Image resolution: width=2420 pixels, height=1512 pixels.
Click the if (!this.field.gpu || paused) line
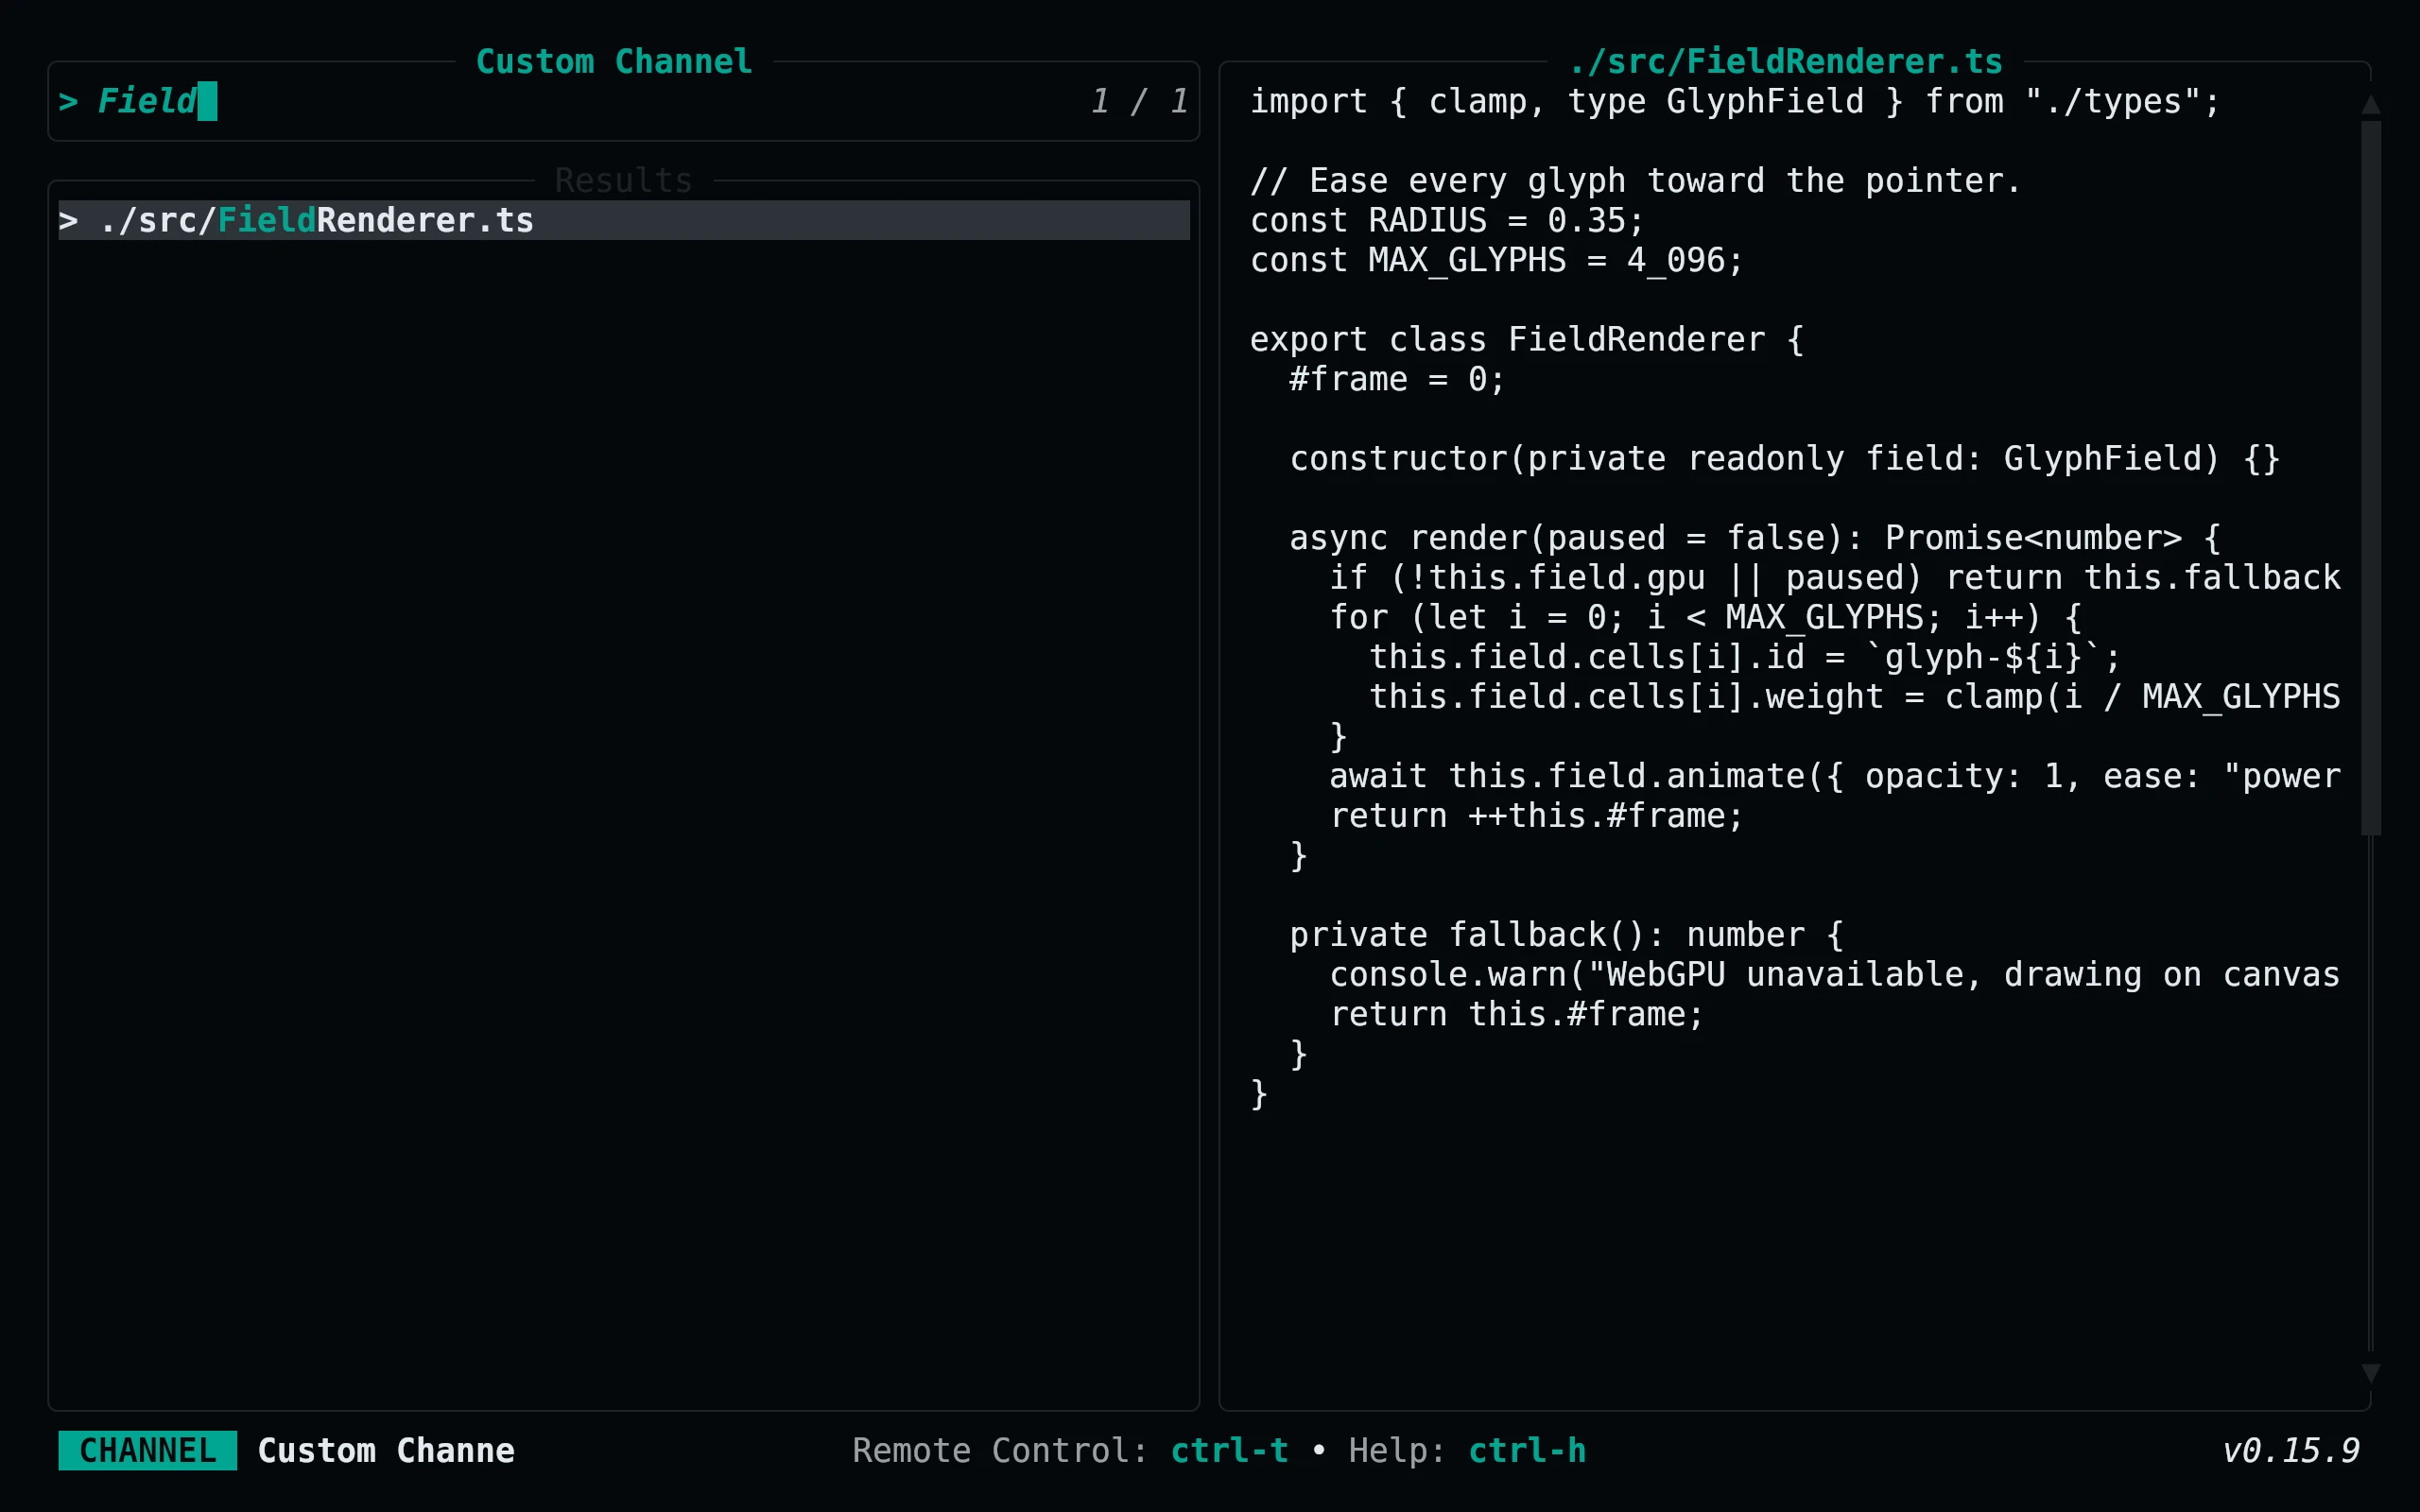pos(1835,577)
